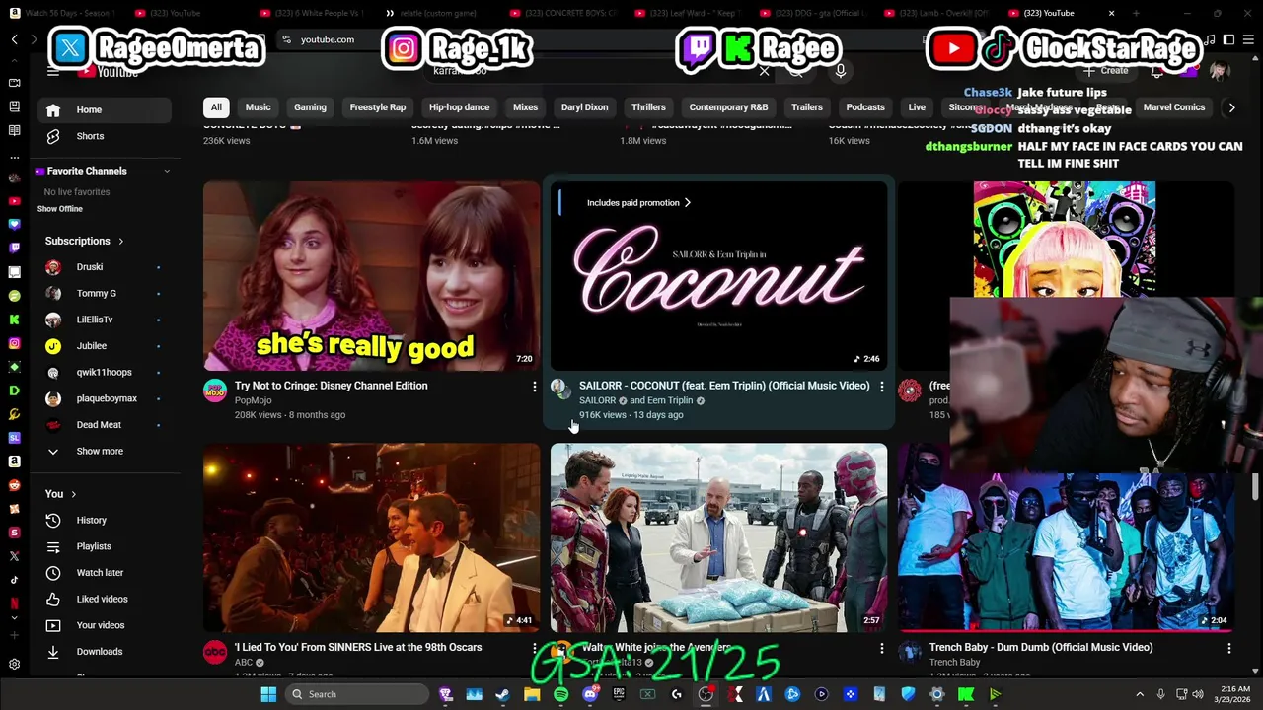Select the Gaming filter chip
The width and height of the screenshot is (1263, 710).
coord(310,107)
